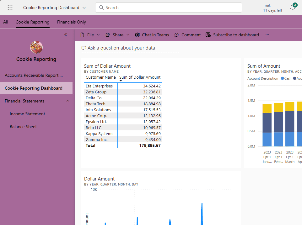
Task: Open the Balance Sheet report
Action: (23, 127)
